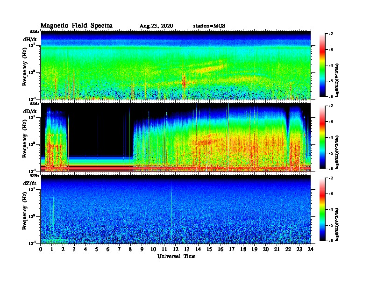This screenshot has width=370, height=286.
Task: Click hour 23 on the Universal Time axis
Action: 299,249
